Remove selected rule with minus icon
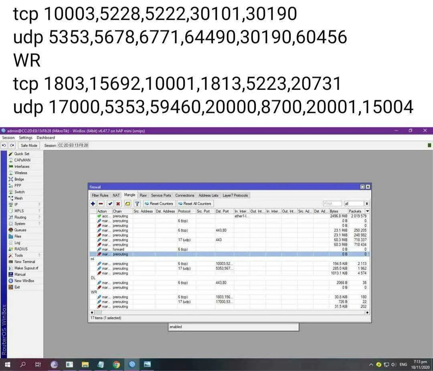 (101, 204)
